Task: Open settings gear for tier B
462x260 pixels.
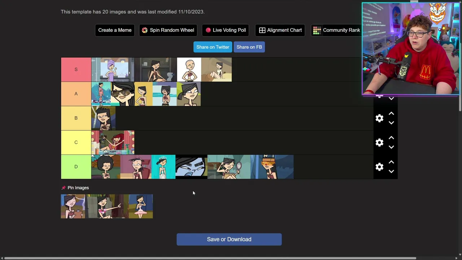Action: point(379,118)
